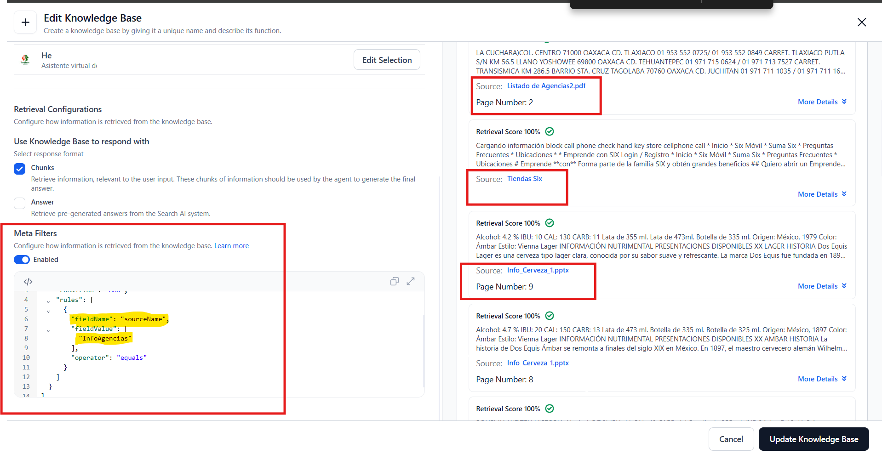Check the Answer response format checkbox
The image size is (882, 454).
pos(20,203)
